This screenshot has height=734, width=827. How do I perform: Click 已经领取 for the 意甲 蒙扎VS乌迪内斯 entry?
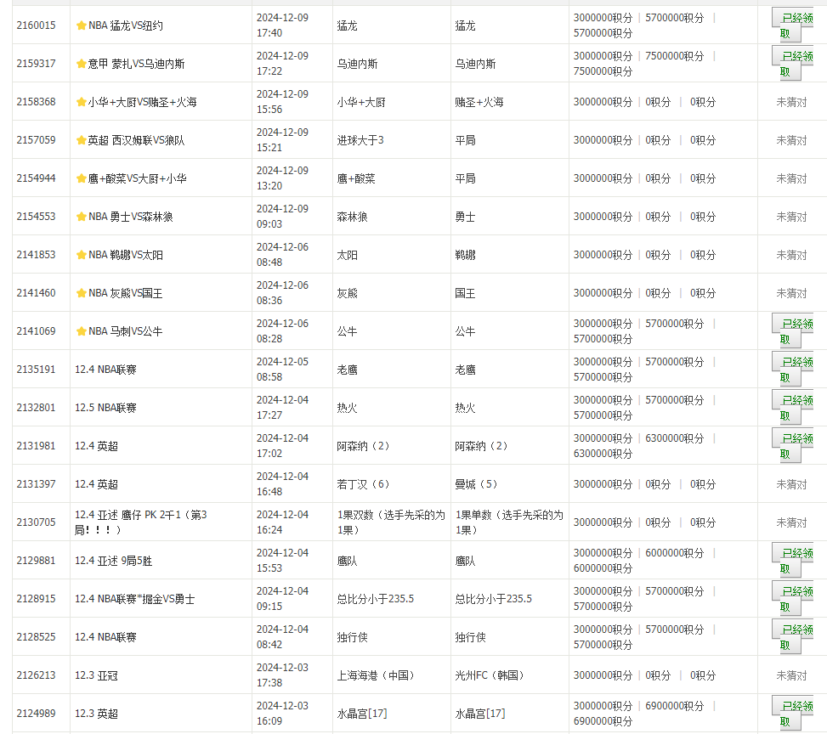[x=791, y=64]
